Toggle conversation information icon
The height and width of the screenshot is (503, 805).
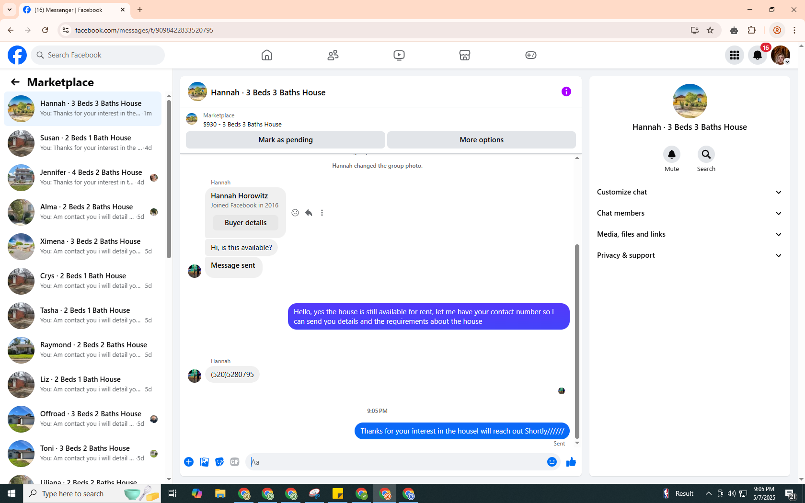point(566,91)
